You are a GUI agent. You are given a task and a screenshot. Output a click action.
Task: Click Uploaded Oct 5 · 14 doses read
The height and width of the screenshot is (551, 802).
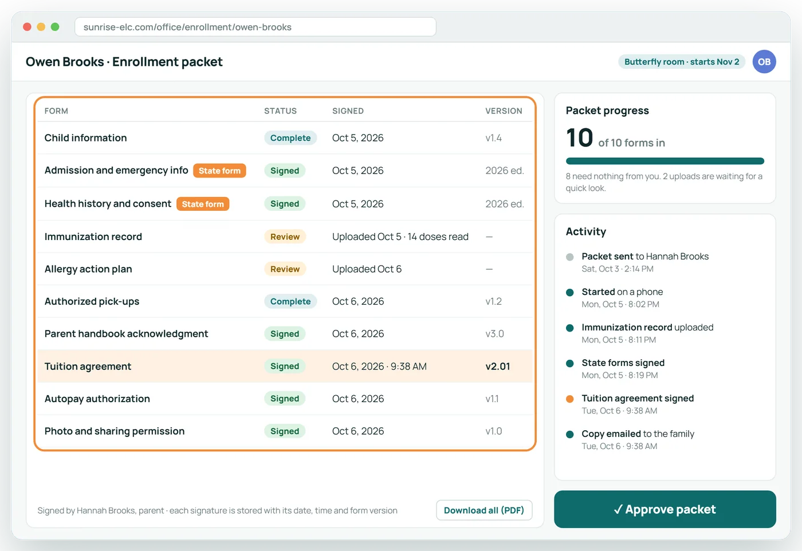[400, 237]
